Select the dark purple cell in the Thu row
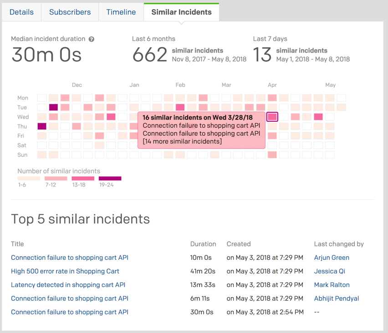The image size is (388, 333). [x=42, y=126]
